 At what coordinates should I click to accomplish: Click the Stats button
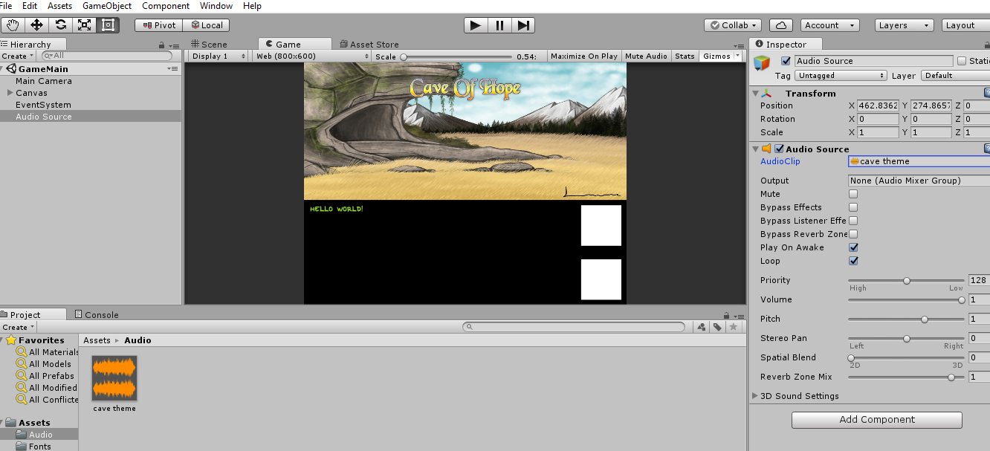(685, 56)
